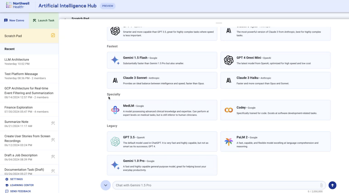Open the Launch Task button
The height and width of the screenshot is (193, 349).
pos(44,20)
